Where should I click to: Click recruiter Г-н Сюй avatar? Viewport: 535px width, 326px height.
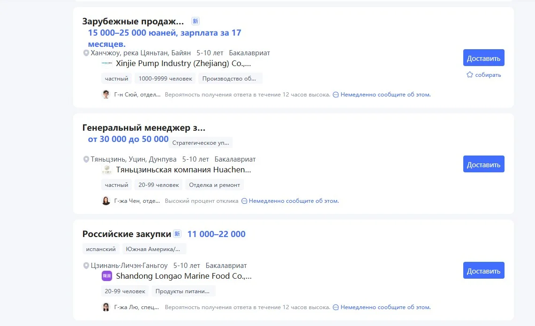[106, 95]
